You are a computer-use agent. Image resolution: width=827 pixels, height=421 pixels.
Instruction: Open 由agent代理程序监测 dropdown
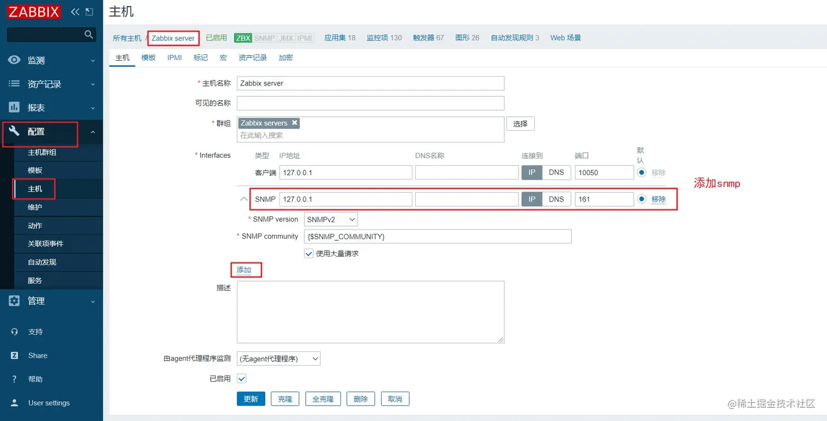click(278, 359)
